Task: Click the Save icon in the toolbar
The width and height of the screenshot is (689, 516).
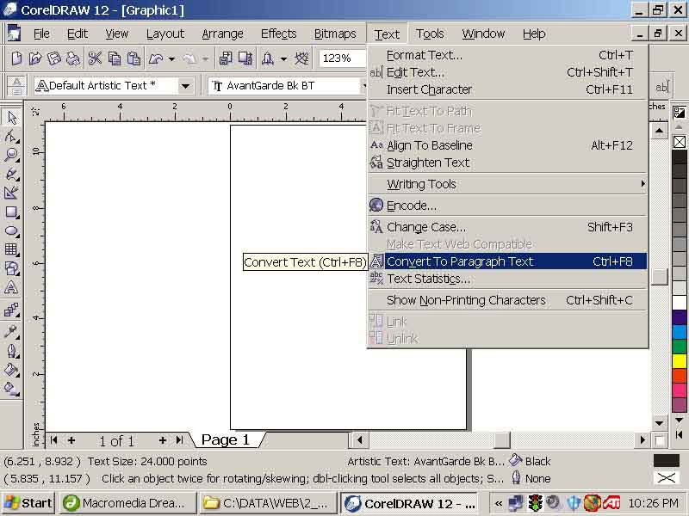Action: (x=53, y=58)
